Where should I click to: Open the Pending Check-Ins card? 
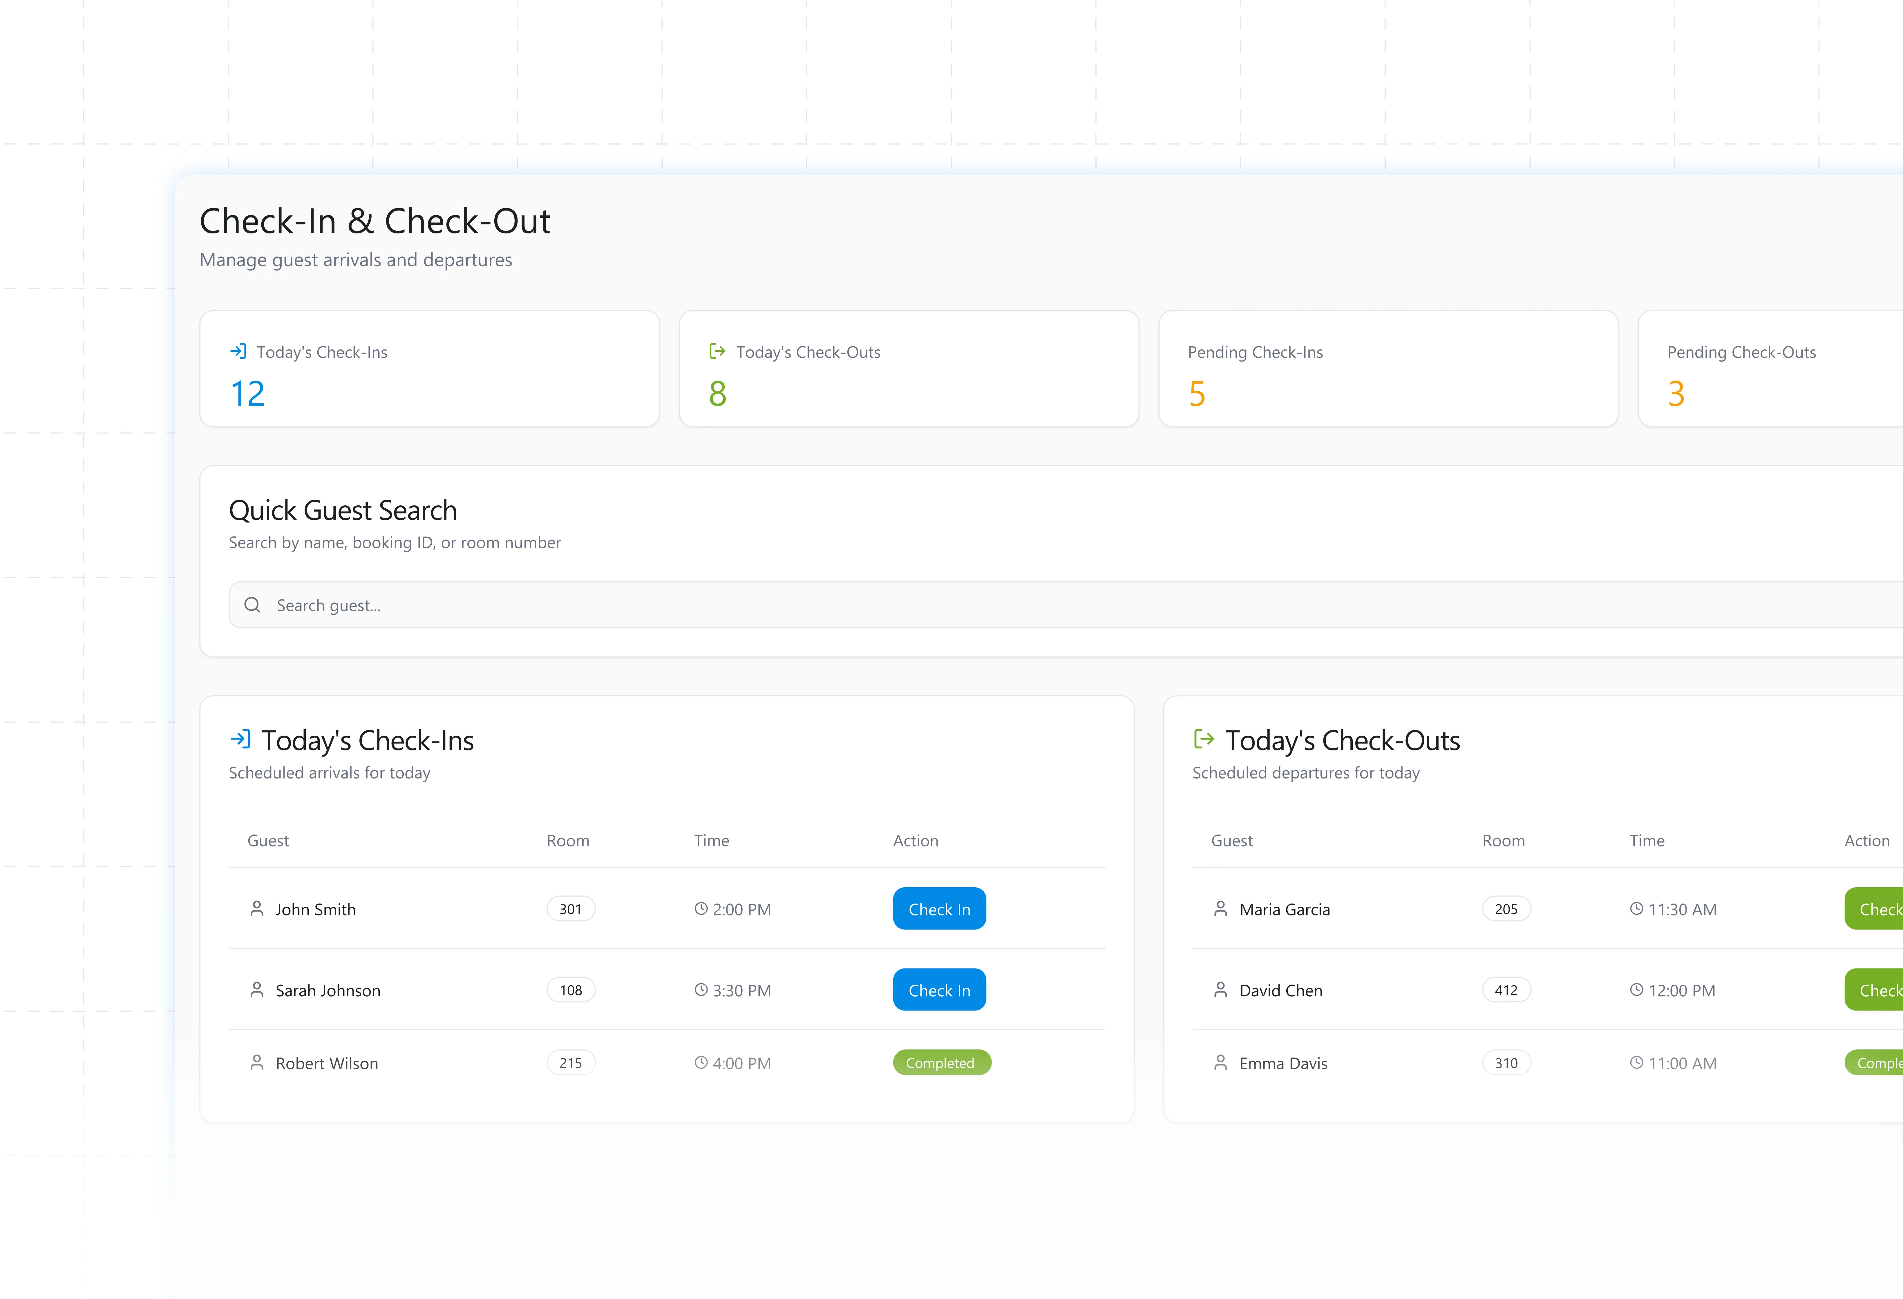coord(1388,368)
